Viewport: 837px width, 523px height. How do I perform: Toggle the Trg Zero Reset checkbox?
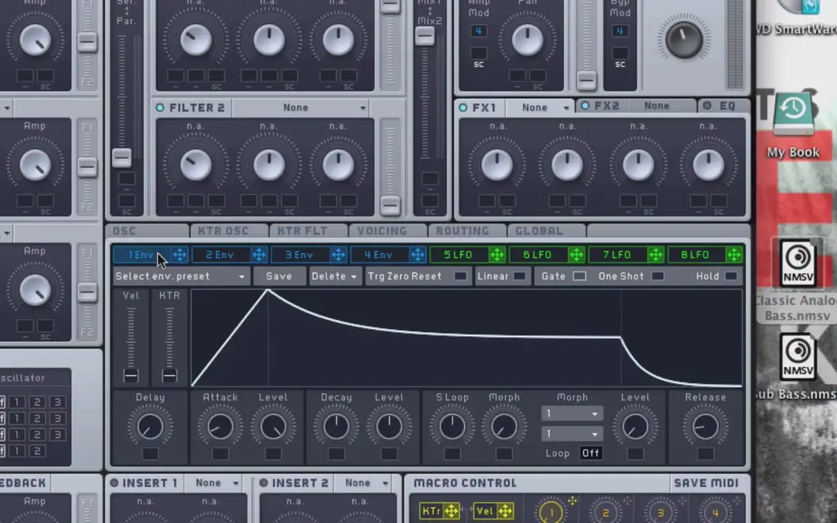pos(460,277)
